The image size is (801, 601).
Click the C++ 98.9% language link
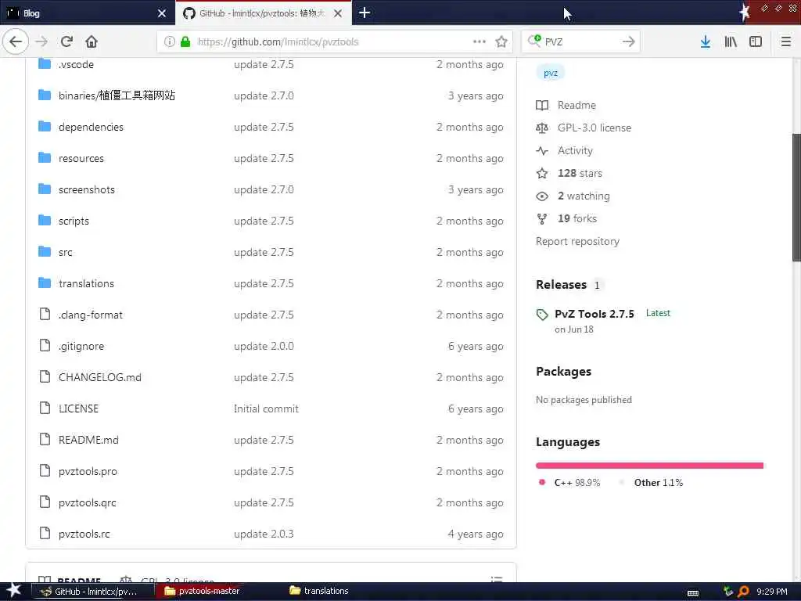[570, 482]
